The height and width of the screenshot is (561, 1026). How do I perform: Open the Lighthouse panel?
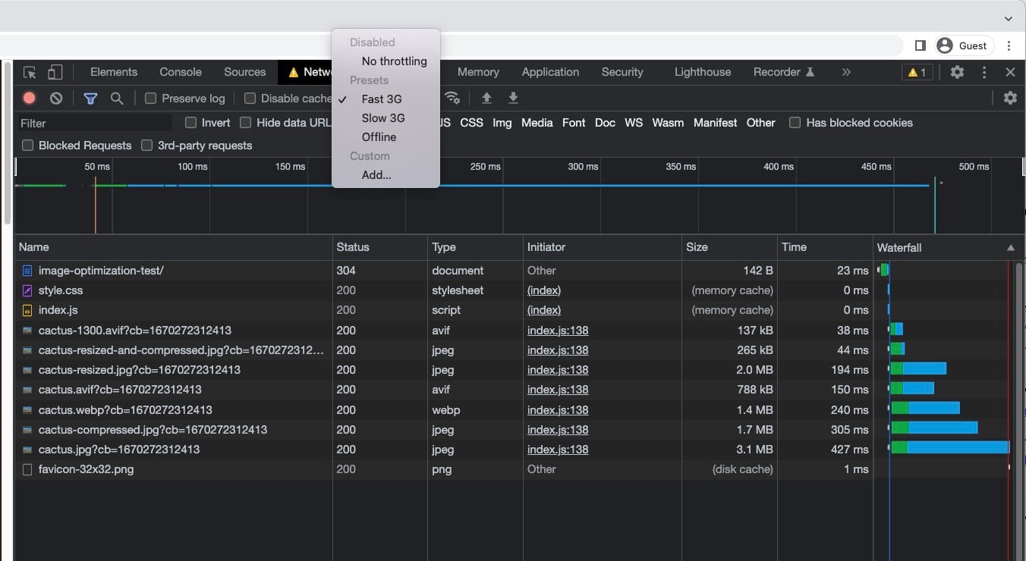(702, 71)
